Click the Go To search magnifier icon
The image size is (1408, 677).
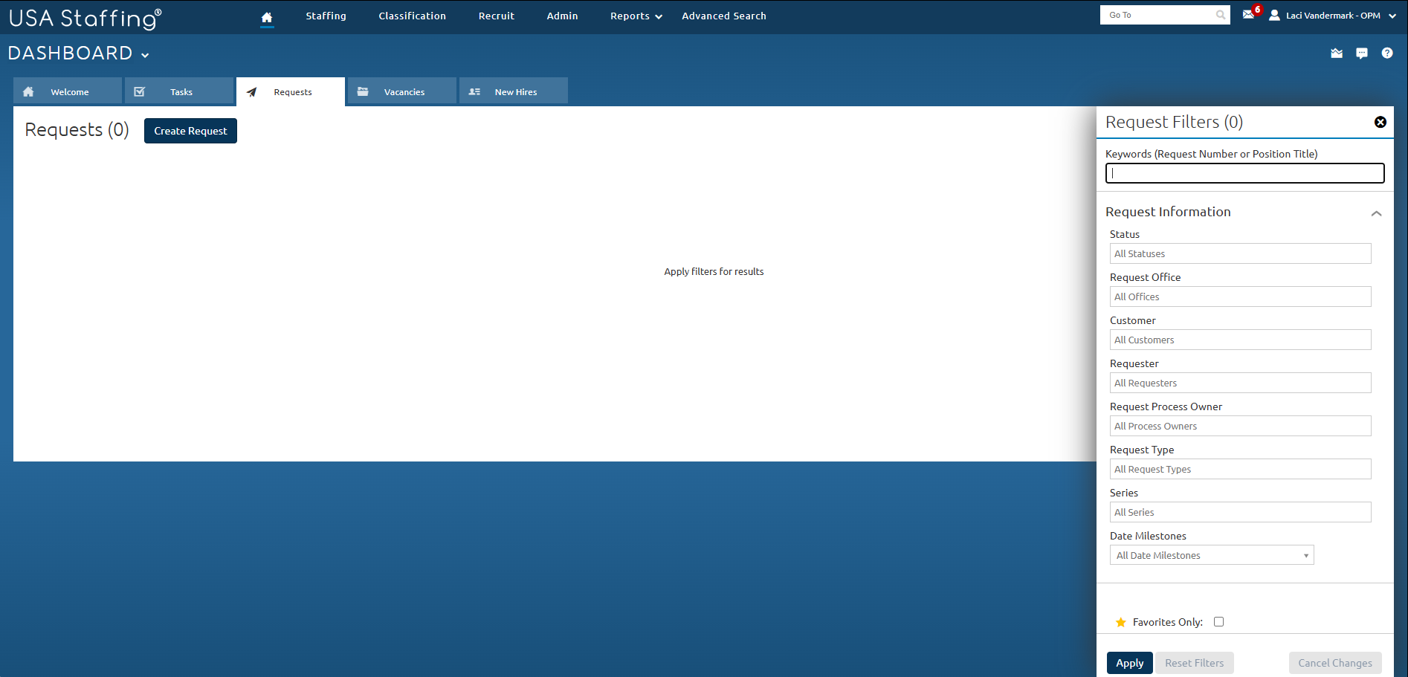tap(1221, 15)
